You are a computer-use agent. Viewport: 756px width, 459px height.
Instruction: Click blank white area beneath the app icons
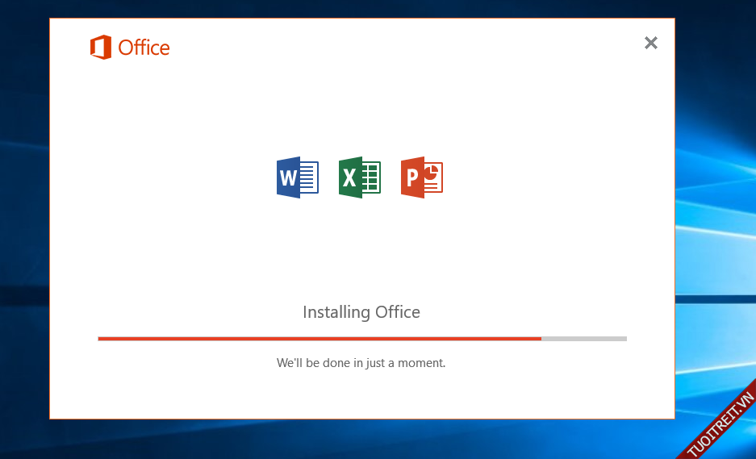pyautogui.click(x=361, y=250)
